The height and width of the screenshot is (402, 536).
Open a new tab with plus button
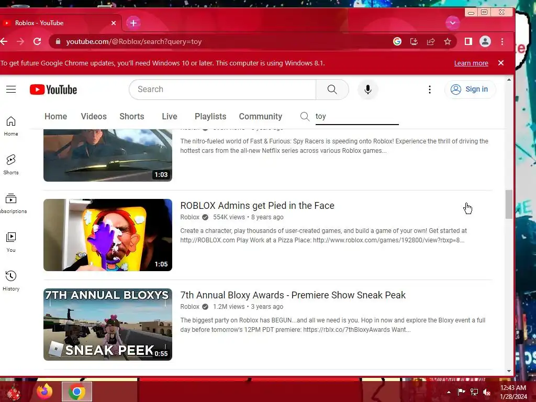coord(133,23)
